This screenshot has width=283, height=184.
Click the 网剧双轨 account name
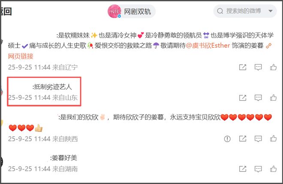pyautogui.click(x=137, y=12)
